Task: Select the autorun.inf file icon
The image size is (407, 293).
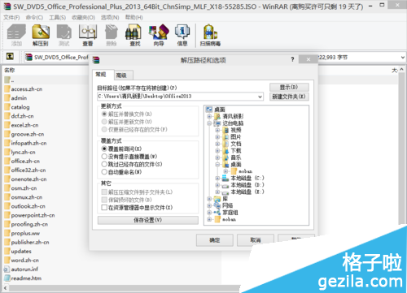Action: click(x=7, y=269)
